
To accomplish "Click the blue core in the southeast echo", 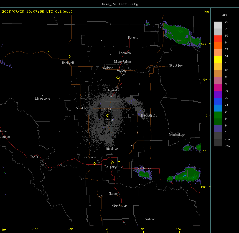I will pos(185,176).
